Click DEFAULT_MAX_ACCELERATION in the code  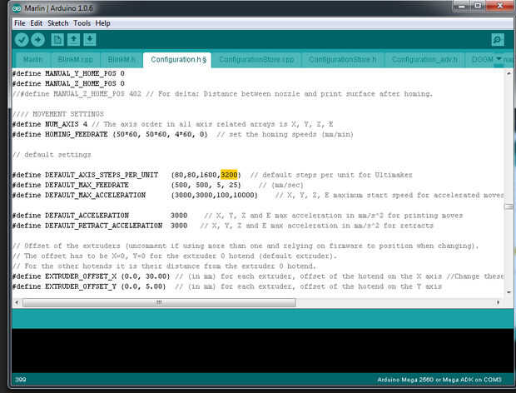(95, 195)
